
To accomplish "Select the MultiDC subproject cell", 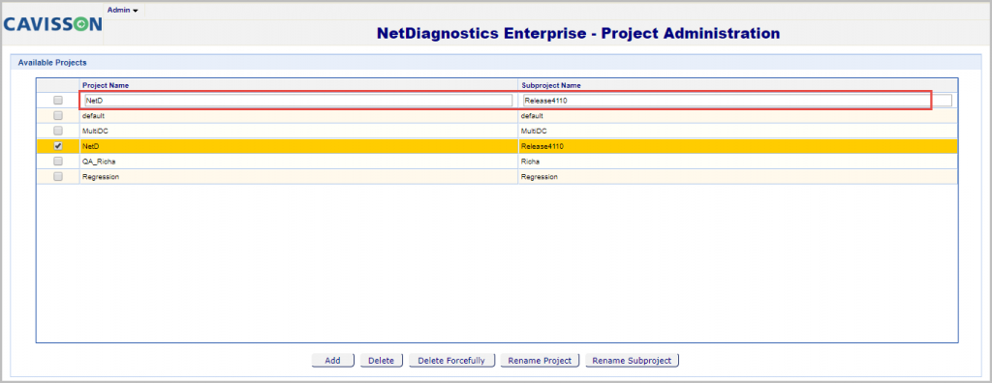I will coord(737,131).
